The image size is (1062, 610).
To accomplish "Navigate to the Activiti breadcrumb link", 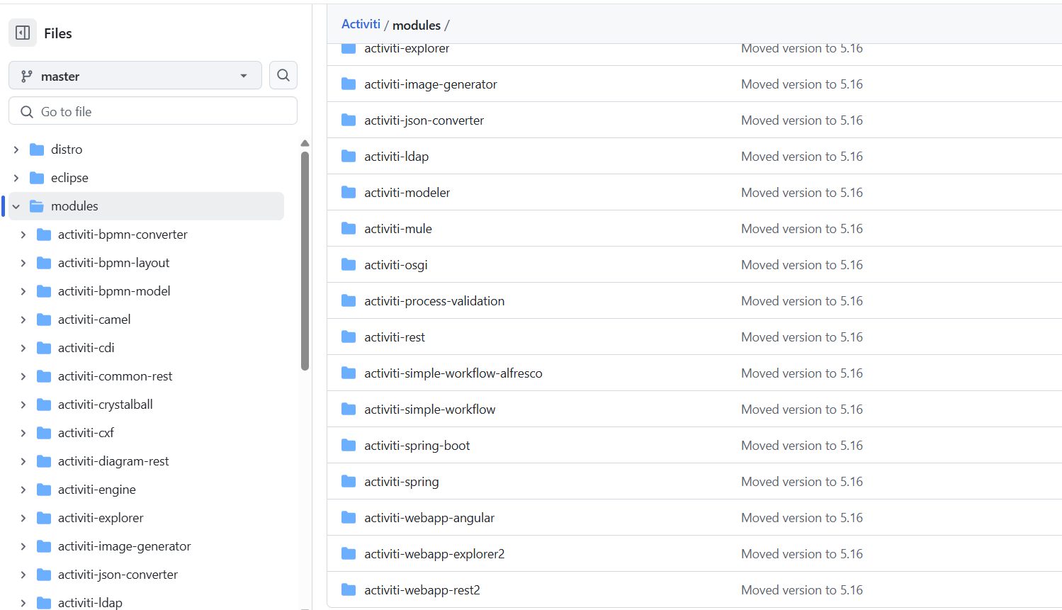I will [x=361, y=23].
